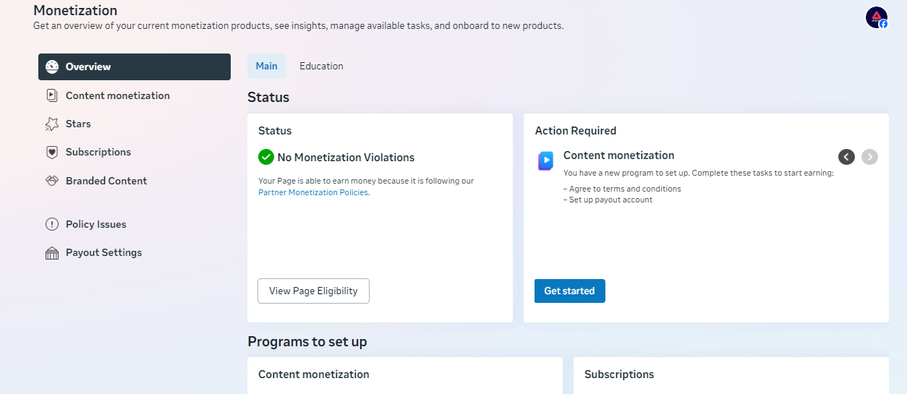Select the Stars icon in sidebar
The height and width of the screenshot is (394, 907).
point(52,124)
